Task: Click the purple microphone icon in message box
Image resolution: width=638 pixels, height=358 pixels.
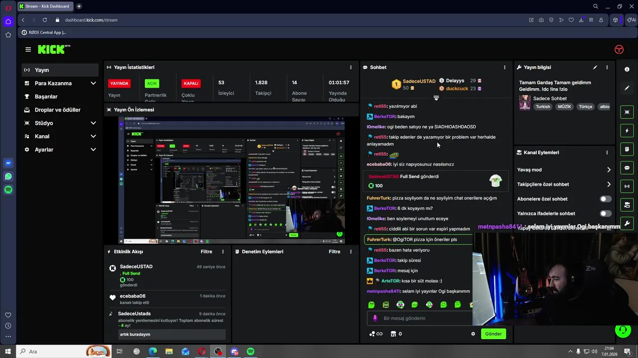Action: pyautogui.click(x=375, y=318)
